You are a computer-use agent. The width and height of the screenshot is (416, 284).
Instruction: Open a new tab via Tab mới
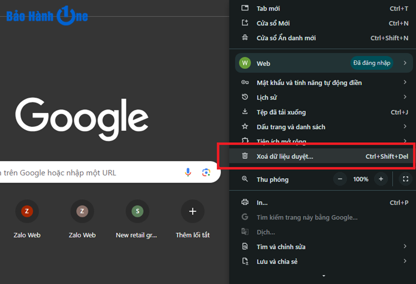[322, 8]
